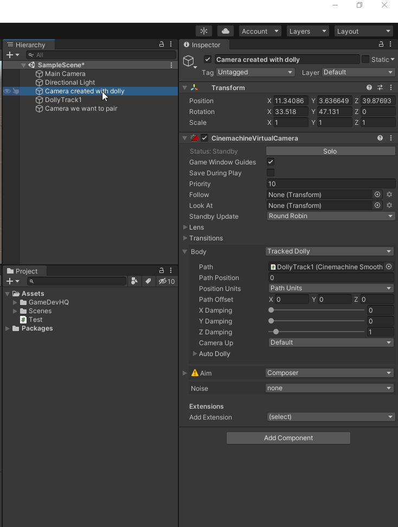
Task: Click the GameObject cube icon in Inspector
Action: pos(188,61)
